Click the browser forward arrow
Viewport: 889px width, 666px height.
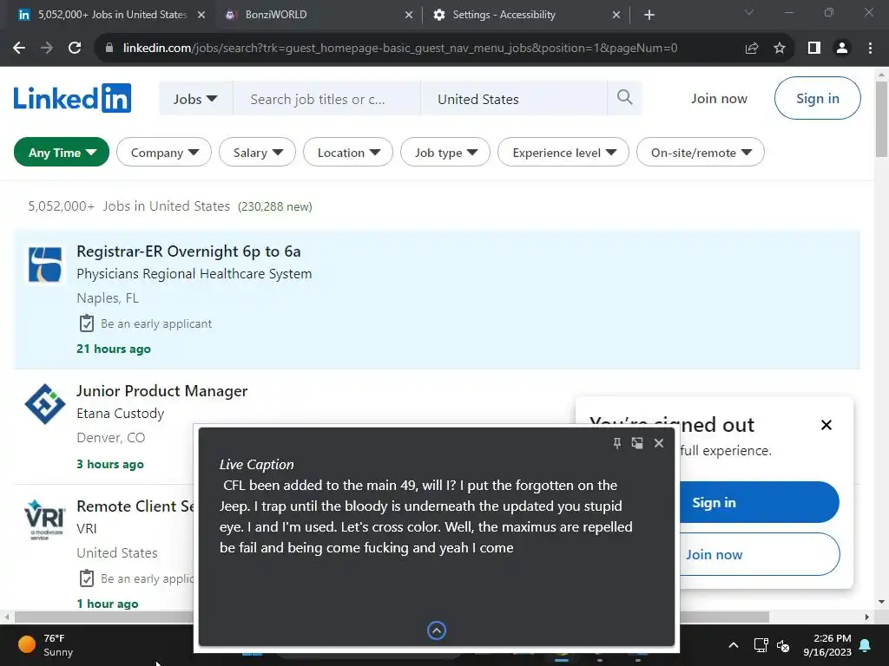pos(47,49)
